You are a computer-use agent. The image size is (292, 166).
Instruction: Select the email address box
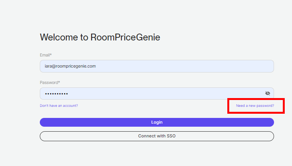pos(157,66)
